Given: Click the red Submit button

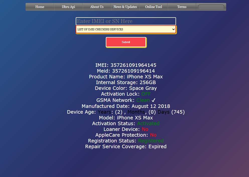Looking at the screenshot, I should 126,42.
